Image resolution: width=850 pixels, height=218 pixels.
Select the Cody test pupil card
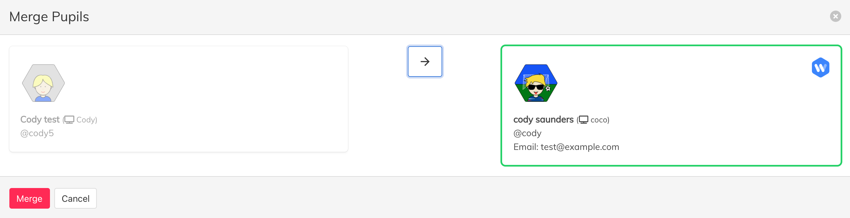tap(179, 99)
